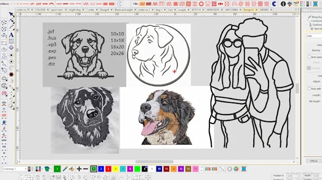The width and height of the screenshot is (322, 180).
Task: Click the silver ring icon in color bar
Action: [230, 169]
